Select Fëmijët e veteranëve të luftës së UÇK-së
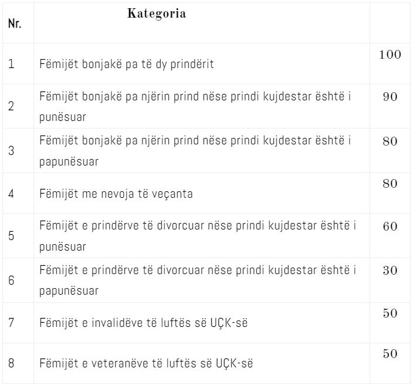 (x=146, y=363)
